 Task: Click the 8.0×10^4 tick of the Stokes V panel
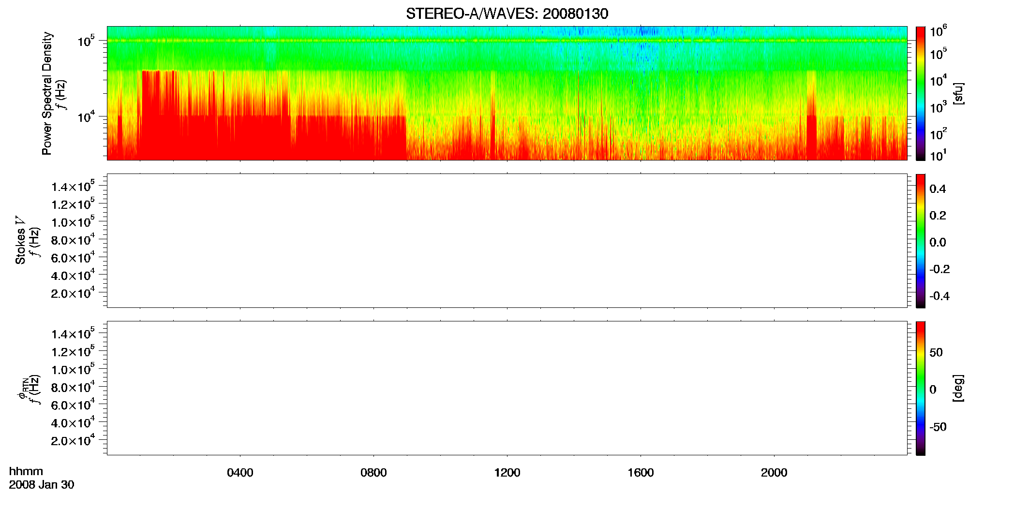tap(73, 240)
